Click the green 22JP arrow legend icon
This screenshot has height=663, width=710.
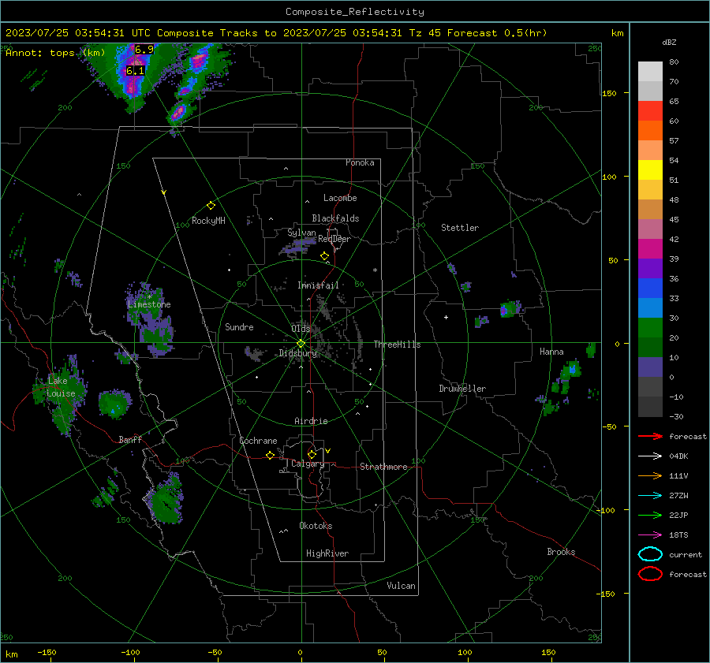click(x=650, y=515)
